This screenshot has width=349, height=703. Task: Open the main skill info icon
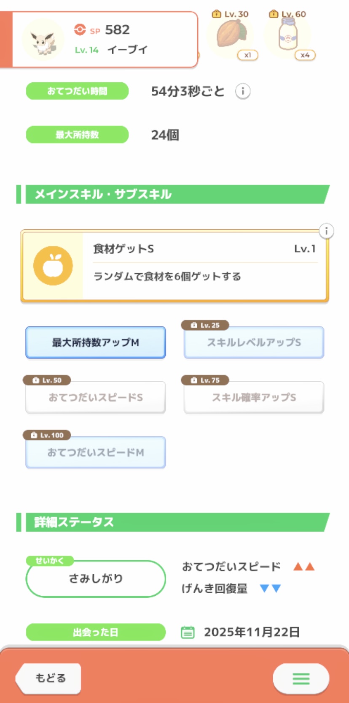tap(326, 231)
